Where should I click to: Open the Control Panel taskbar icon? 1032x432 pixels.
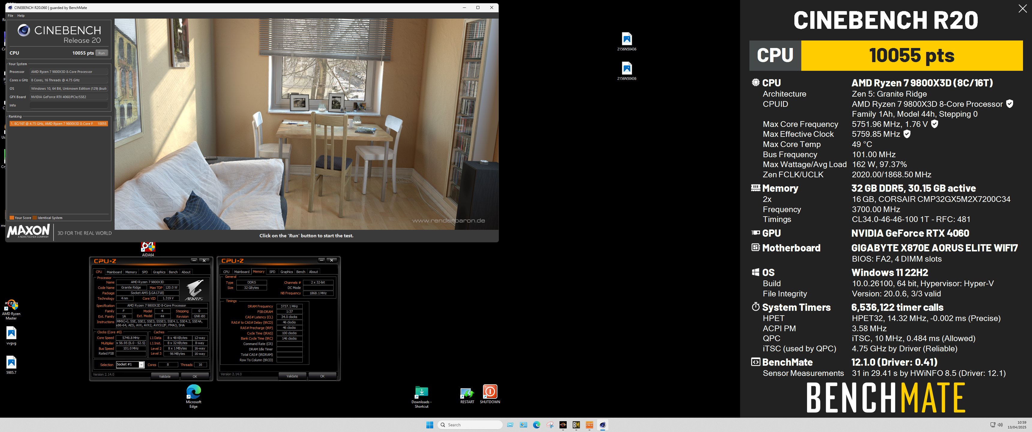point(523,425)
